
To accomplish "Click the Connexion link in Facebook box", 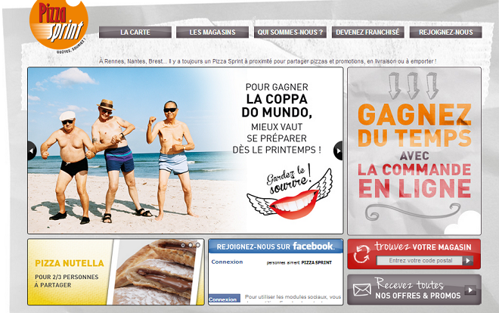I will (227, 262).
